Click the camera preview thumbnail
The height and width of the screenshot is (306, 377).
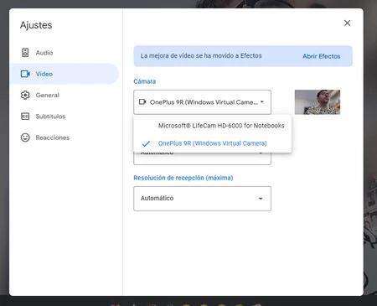[x=318, y=102]
